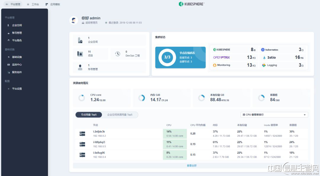Click memory value 61% for i-fd0p6qi3
Screen dimensions: 320x176
click(215, 142)
